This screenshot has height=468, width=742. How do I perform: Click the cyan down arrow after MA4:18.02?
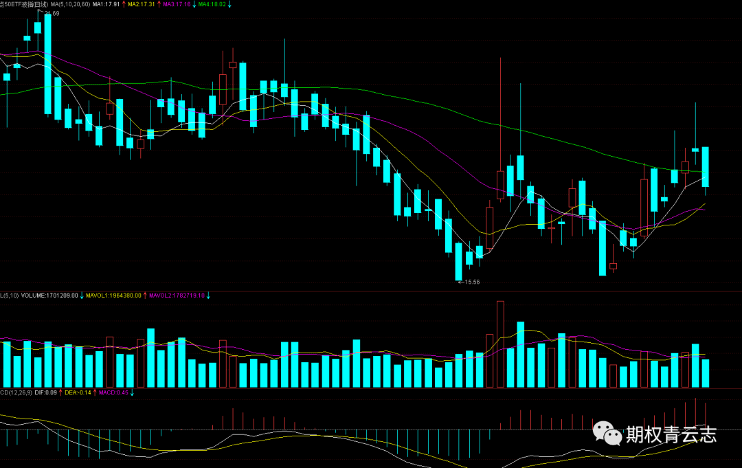(229, 4)
